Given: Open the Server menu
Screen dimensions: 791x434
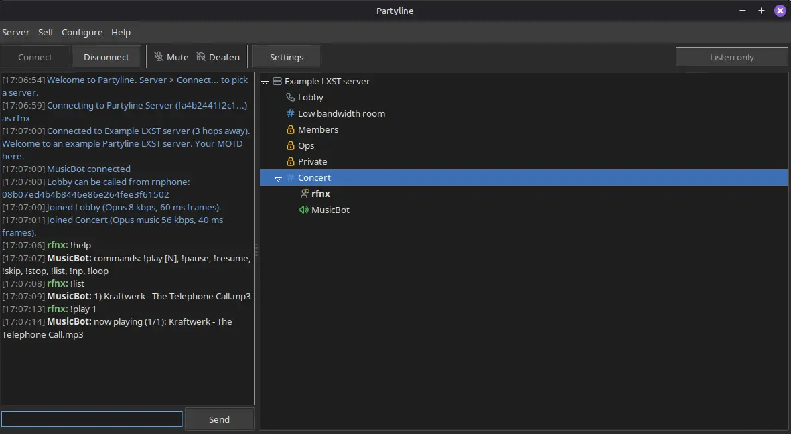Looking at the screenshot, I should click(15, 32).
